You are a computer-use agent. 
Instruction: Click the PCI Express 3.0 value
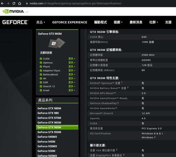[x=152, y=128]
